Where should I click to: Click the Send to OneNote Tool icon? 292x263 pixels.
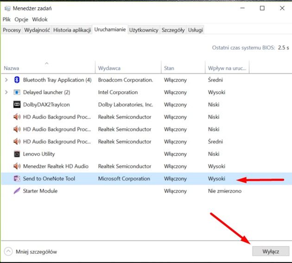coord(17,178)
